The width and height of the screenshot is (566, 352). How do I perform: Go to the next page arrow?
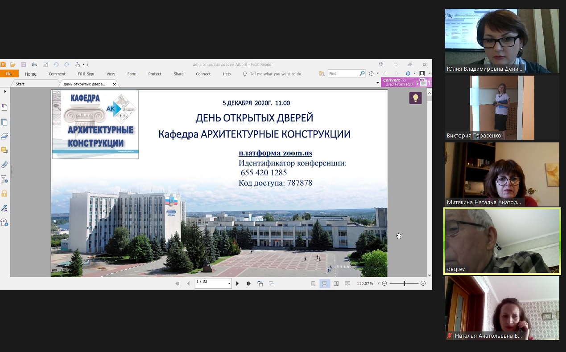pyautogui.click(x=237, y=283)
